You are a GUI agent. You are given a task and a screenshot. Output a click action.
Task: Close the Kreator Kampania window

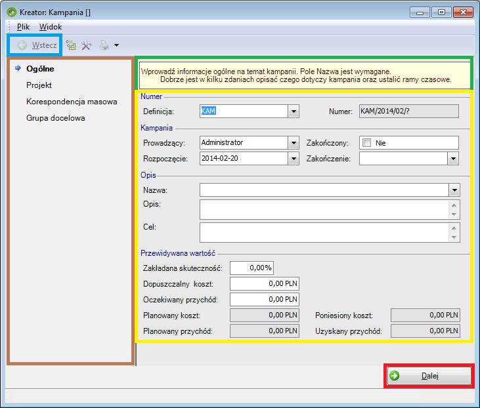(x=464, y=12)
